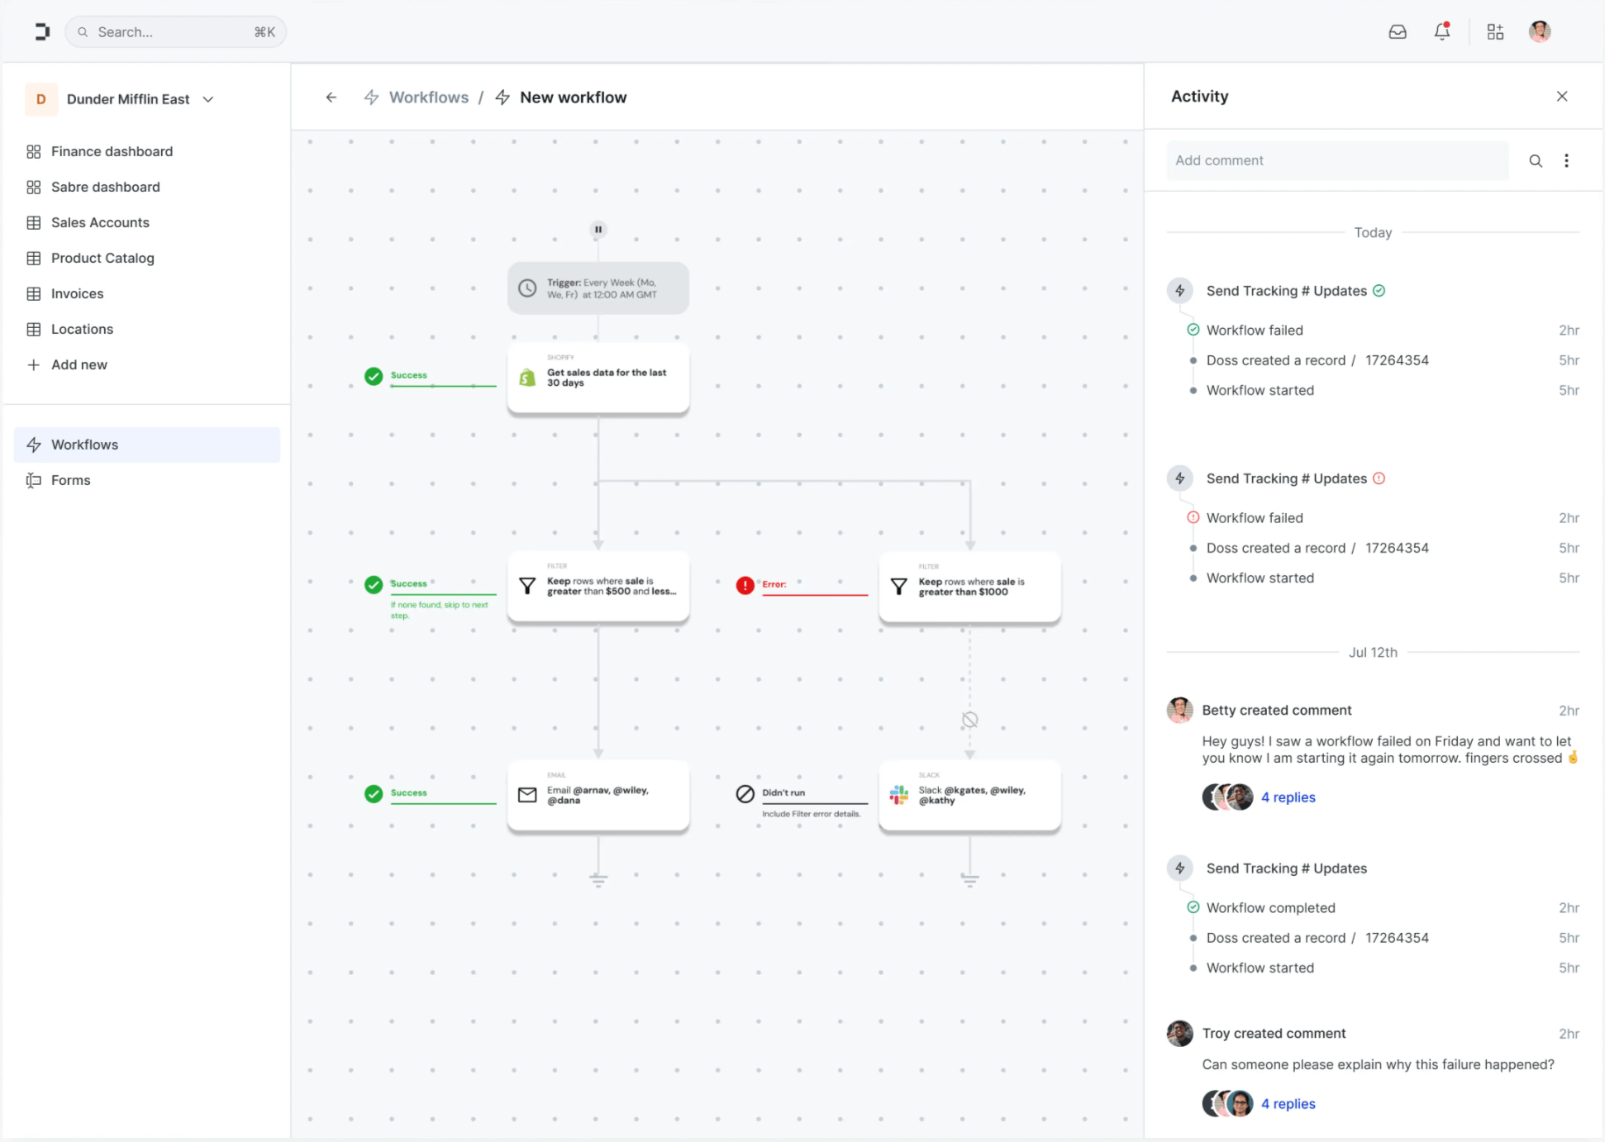The width and height of the screenshot is (1605, 1142).
Task: Click the inbox icon in top bar
Action: coord(1398,32)
